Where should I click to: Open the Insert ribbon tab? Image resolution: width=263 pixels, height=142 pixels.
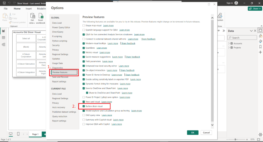coord(29,9)
